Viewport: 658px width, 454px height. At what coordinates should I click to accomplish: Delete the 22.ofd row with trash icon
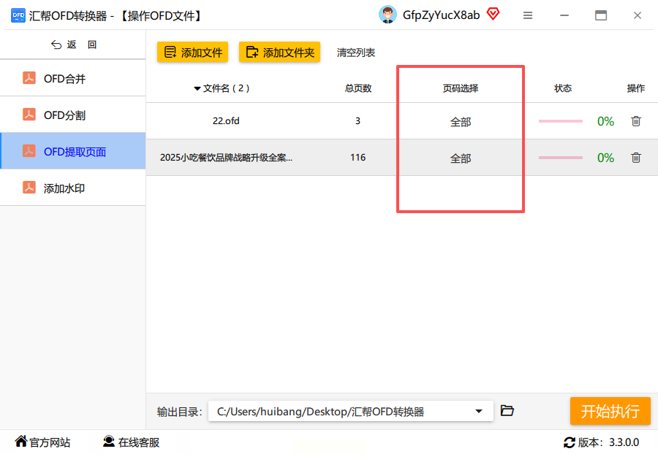click(636, 121)
